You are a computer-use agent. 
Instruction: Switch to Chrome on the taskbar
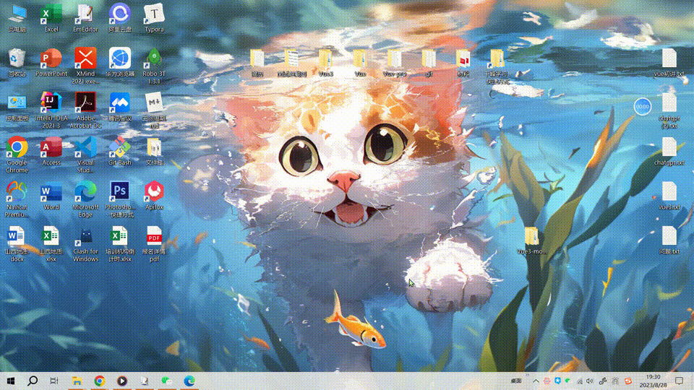[100, 381]
